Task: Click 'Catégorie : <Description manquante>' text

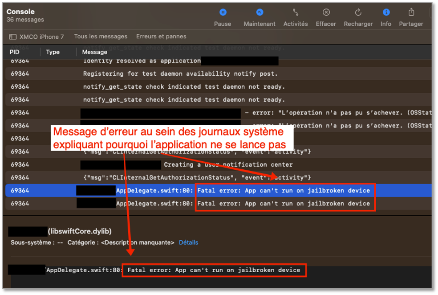Action: coord(121,242)
